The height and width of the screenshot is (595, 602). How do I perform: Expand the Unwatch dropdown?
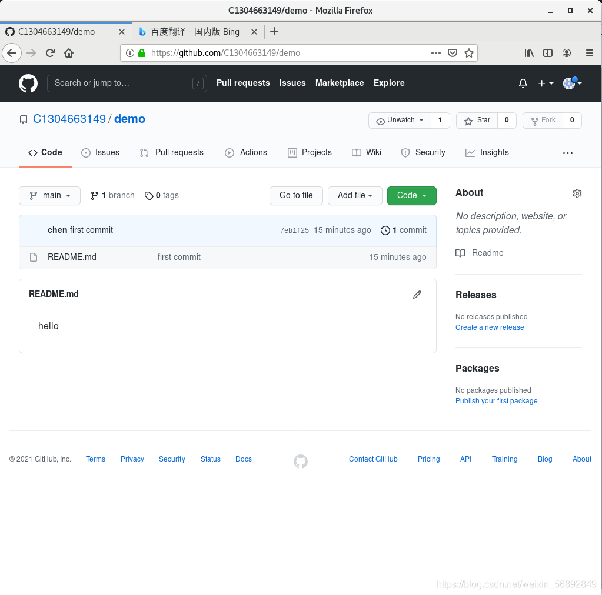(x=400, y=120)
